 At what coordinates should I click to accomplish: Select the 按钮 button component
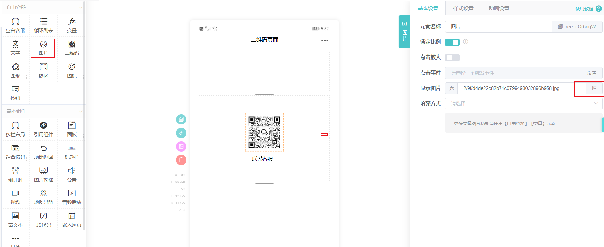click(x=15, y=93)
